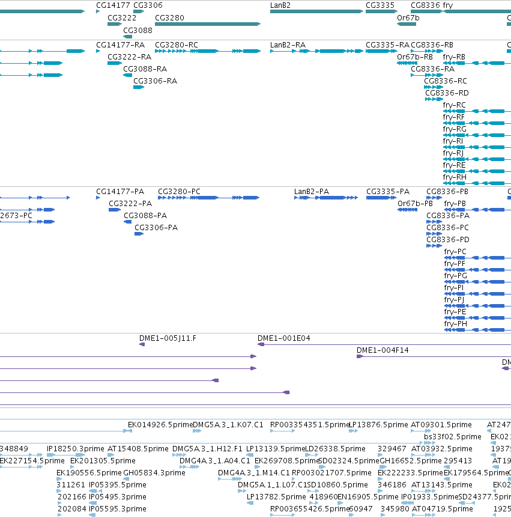Click the Or67b gene label
Viewport: 511px width, 518px height.
pyautogui.click(x=408, y=18)
